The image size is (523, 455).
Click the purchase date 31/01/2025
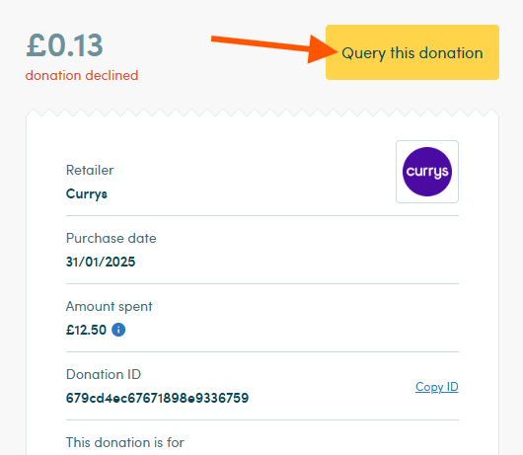point(101,262)
